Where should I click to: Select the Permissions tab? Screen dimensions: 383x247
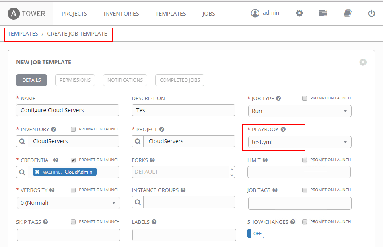[x=75, y=80]
